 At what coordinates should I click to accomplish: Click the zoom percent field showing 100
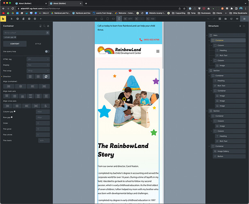151,19
